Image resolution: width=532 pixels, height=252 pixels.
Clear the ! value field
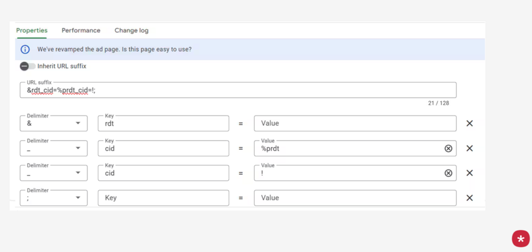coord(448,173)
